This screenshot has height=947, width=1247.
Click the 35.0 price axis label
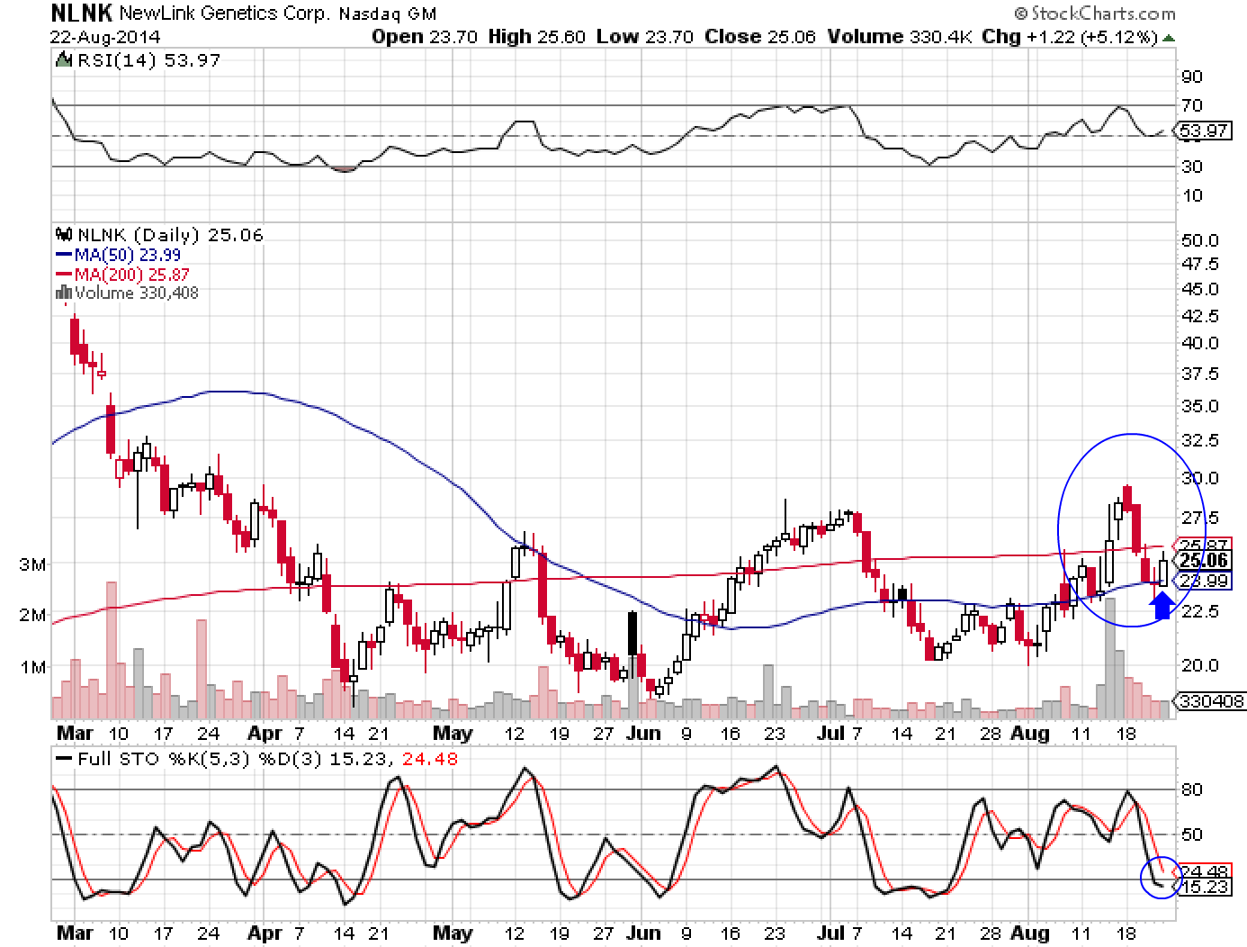tap(1199, 406)
